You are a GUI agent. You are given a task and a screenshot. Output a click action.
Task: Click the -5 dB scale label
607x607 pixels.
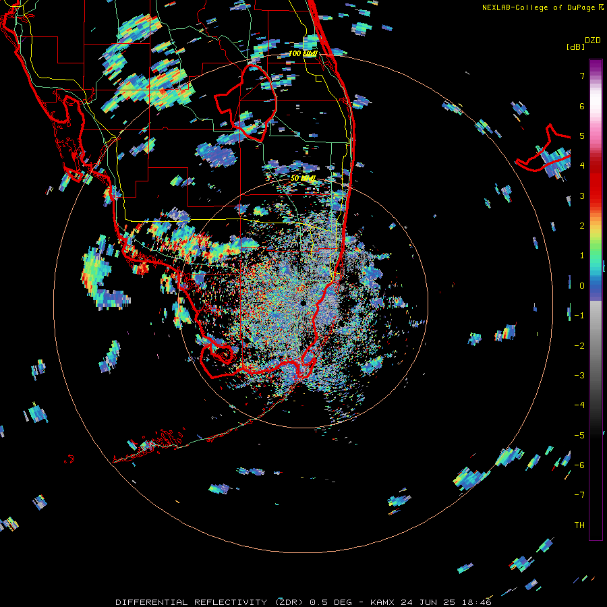pos(579,435)
